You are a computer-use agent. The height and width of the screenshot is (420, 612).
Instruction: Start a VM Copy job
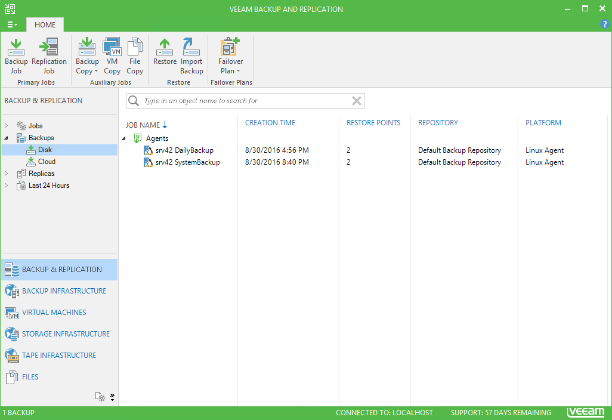tap(112, 56)
